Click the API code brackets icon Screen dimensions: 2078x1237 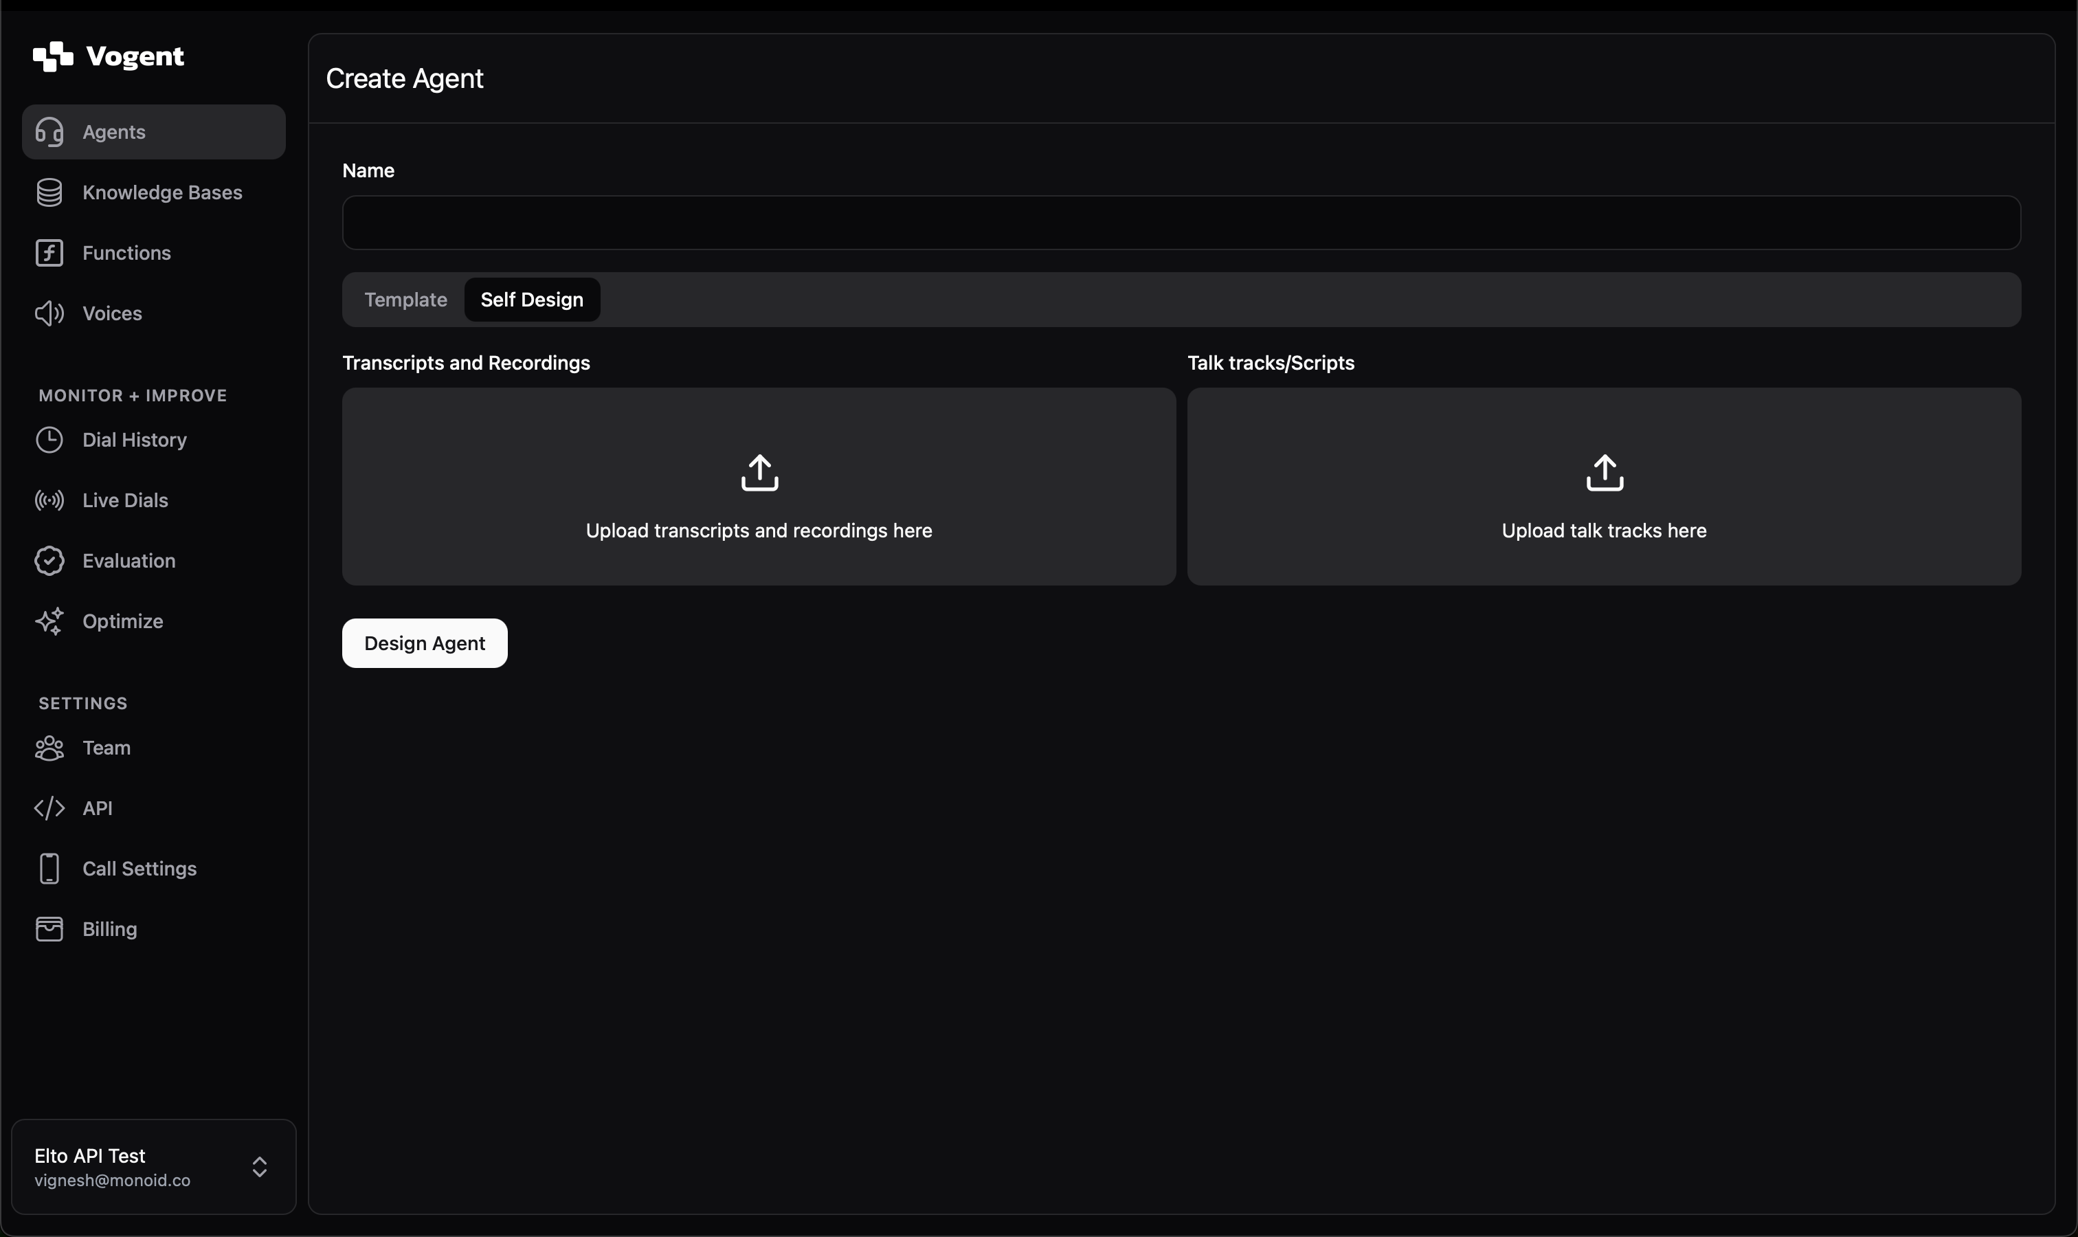(x=49, y=809)
